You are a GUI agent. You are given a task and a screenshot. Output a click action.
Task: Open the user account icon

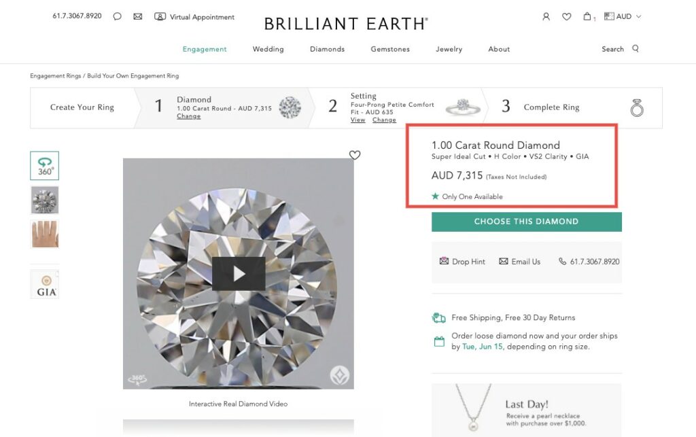point(546,16)
